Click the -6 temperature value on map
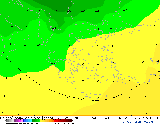160x124 pixels. [83, 11]
